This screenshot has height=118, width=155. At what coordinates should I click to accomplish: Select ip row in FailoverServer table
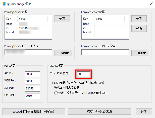tap(105, 28)
